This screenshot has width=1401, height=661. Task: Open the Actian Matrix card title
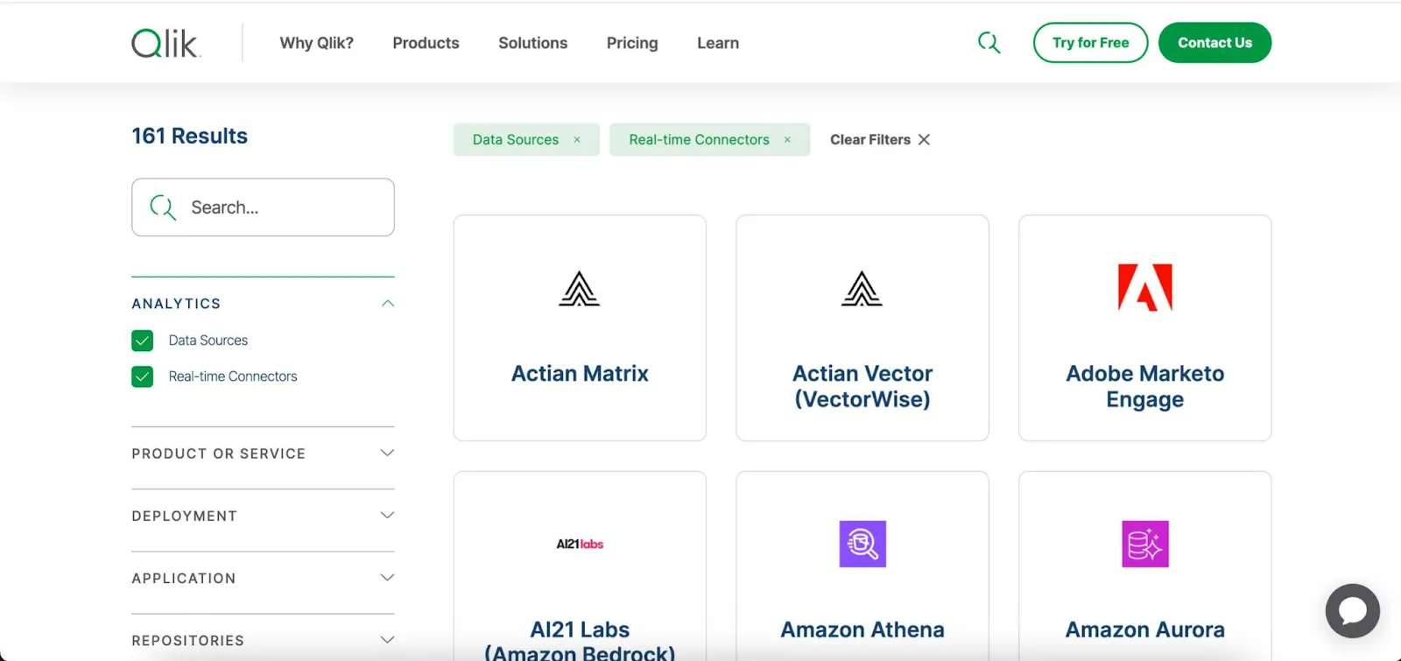[580, 374]
